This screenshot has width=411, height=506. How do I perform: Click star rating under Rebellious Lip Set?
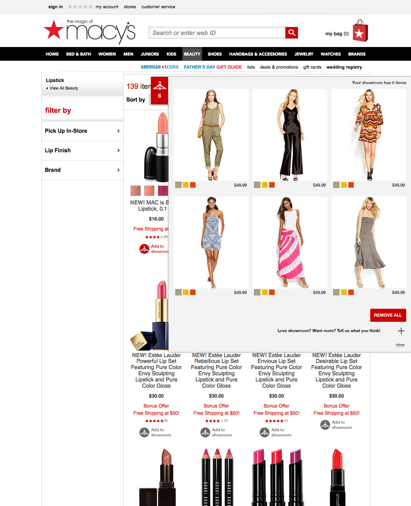point(214,421)
